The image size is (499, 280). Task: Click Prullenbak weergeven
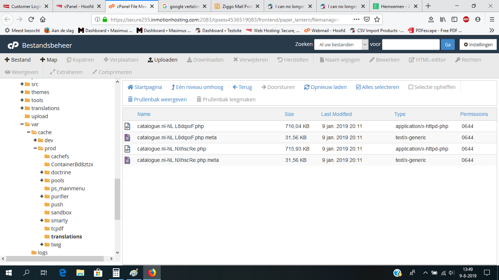pyautogui.click(x=157, y=100)
